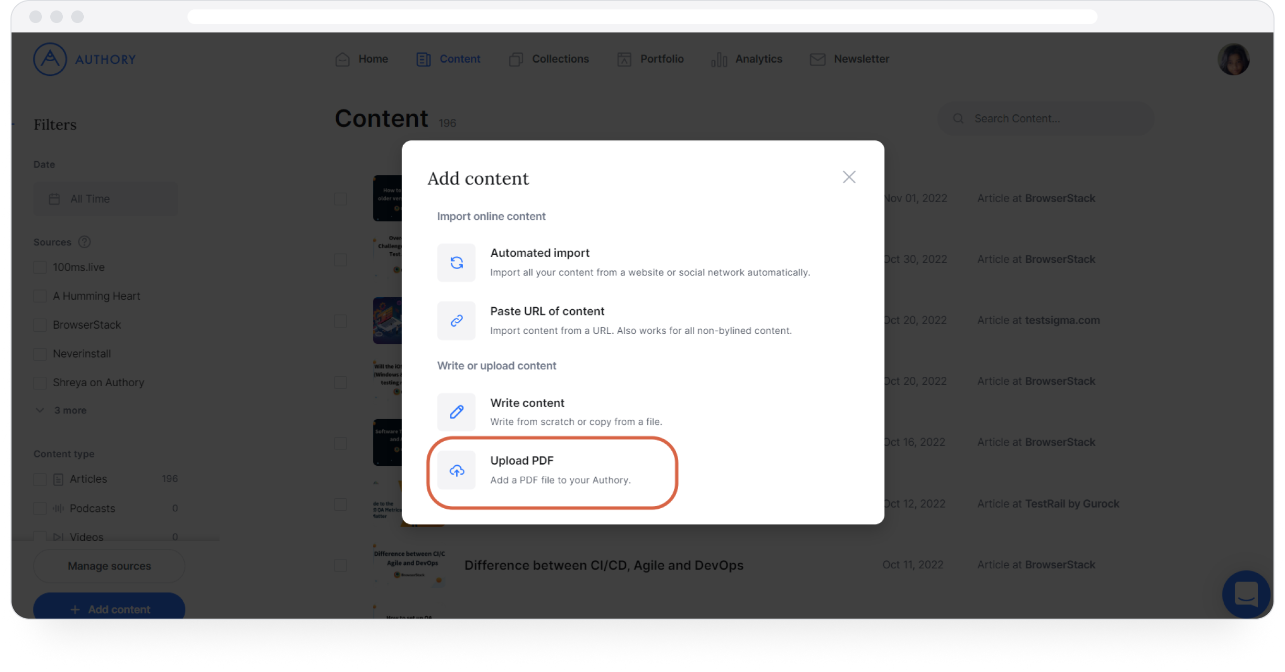This screenshot has width=1285, height=672.
Task: Go to the Collections tab
Action: coord(549,59)
